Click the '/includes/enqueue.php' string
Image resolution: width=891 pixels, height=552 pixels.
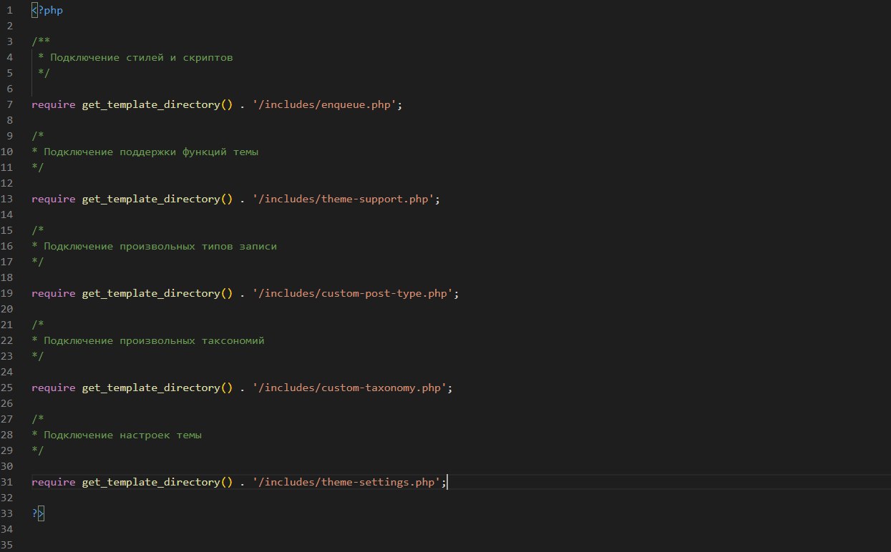[324, 105]
